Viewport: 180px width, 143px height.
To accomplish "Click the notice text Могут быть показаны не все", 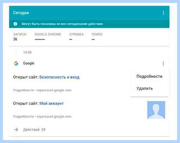I will 62,24.
